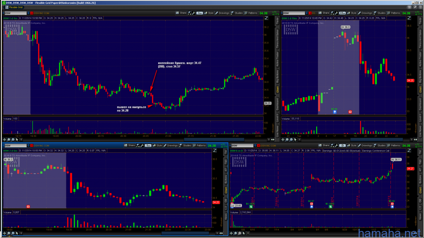Open the D timeframe selector in daily chart
Screen dimensions: 424x238
click(x=342, y=146)
